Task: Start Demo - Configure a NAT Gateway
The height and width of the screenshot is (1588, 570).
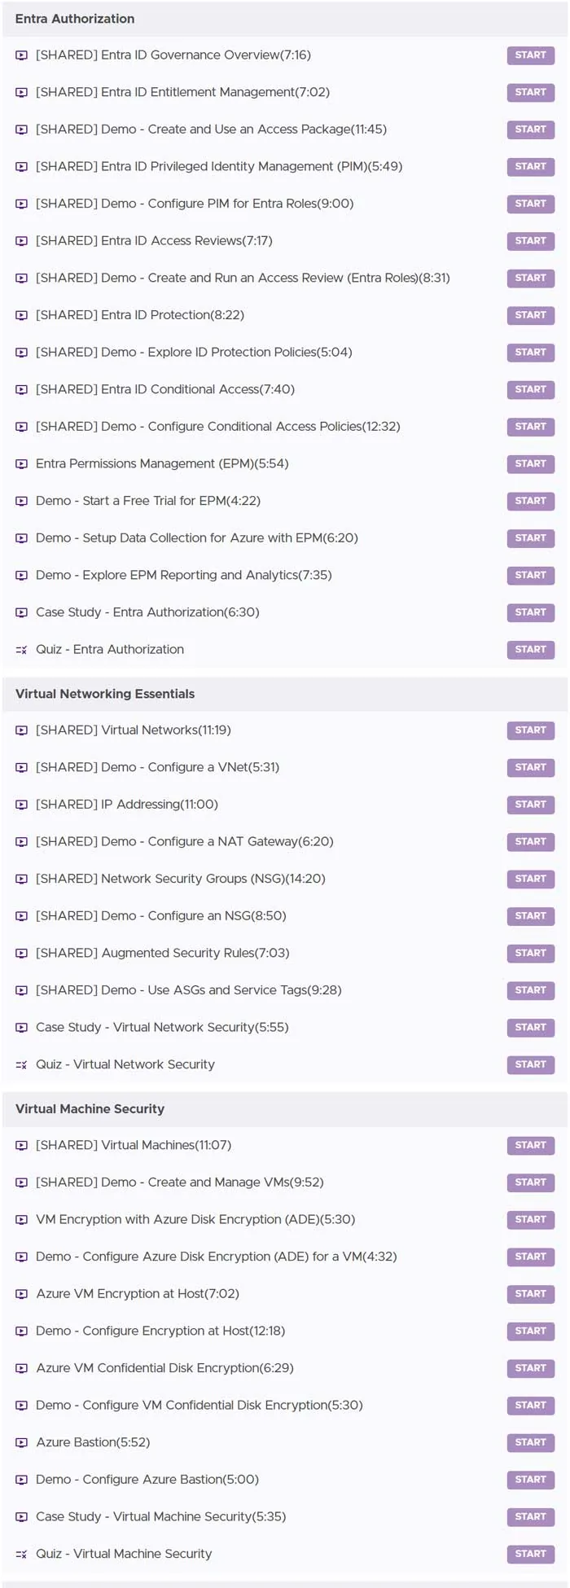Action: [x=530, y=841]
